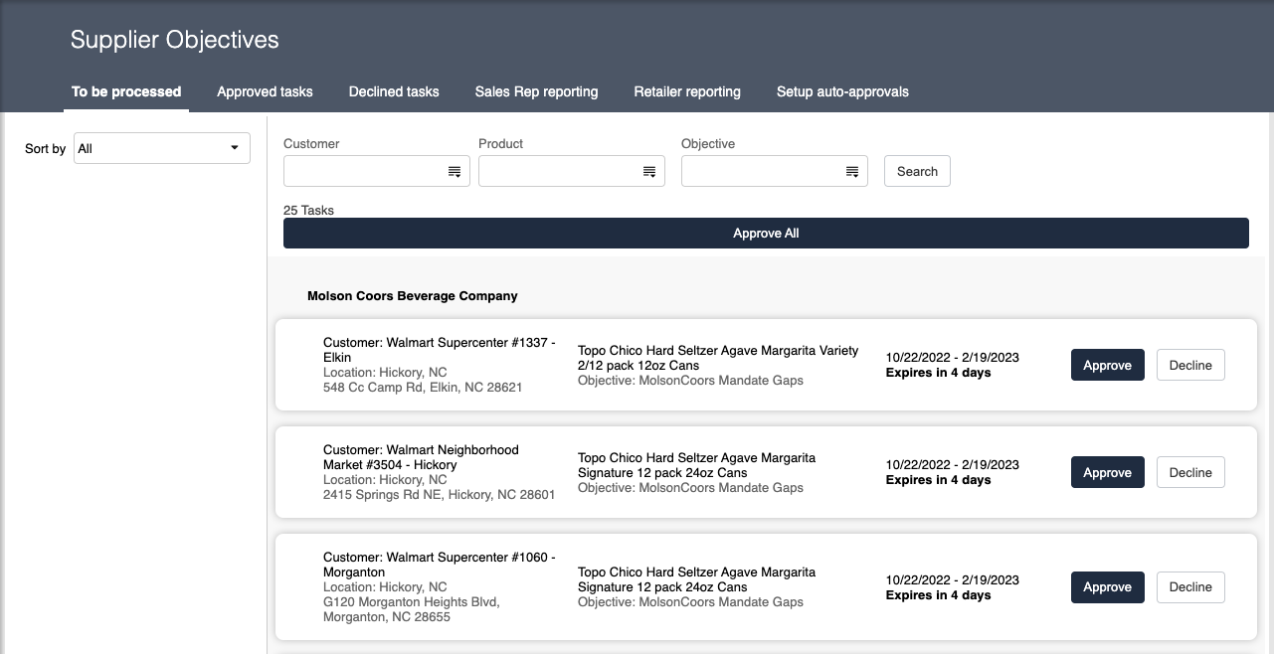
Task: Click address 2415 Springs Rd NE, Hickory
Action: pyautogui.click(x=439, y=495)
